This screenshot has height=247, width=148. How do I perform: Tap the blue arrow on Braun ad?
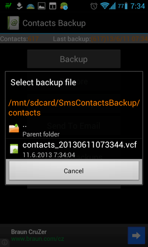tap(136, 235)
